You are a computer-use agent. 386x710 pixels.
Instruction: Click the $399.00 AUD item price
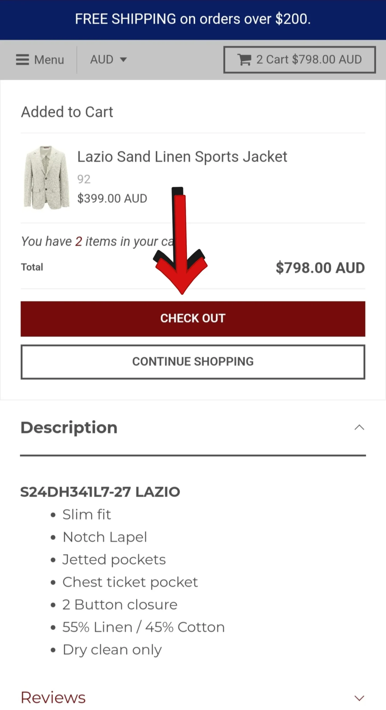coord(112,199)
